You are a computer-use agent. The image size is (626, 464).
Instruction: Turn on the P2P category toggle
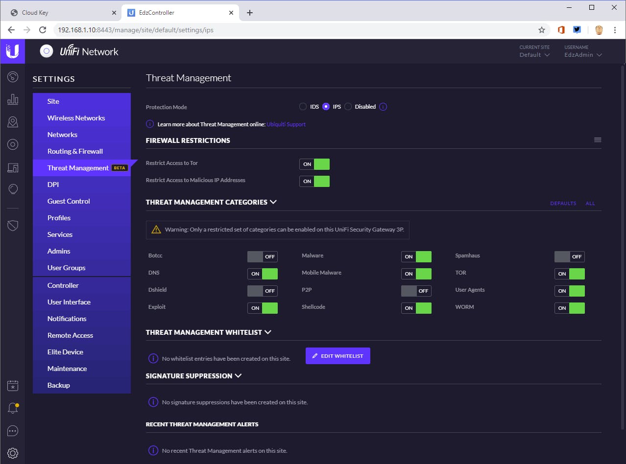pyautogui.click(x=416, y=291)
